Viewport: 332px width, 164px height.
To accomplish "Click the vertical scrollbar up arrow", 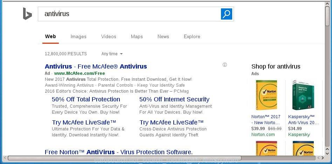I will [x=327, y=3].
